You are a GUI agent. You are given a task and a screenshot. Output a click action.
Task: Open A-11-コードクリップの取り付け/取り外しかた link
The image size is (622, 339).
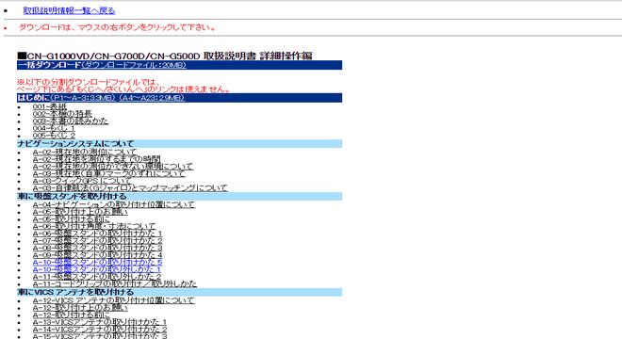coord(115,283)
